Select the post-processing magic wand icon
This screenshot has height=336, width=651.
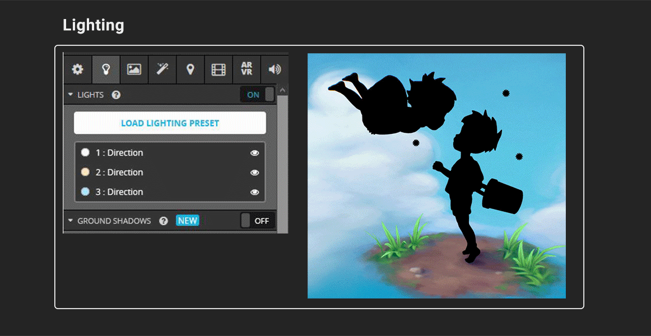click(x=162, y=69)
